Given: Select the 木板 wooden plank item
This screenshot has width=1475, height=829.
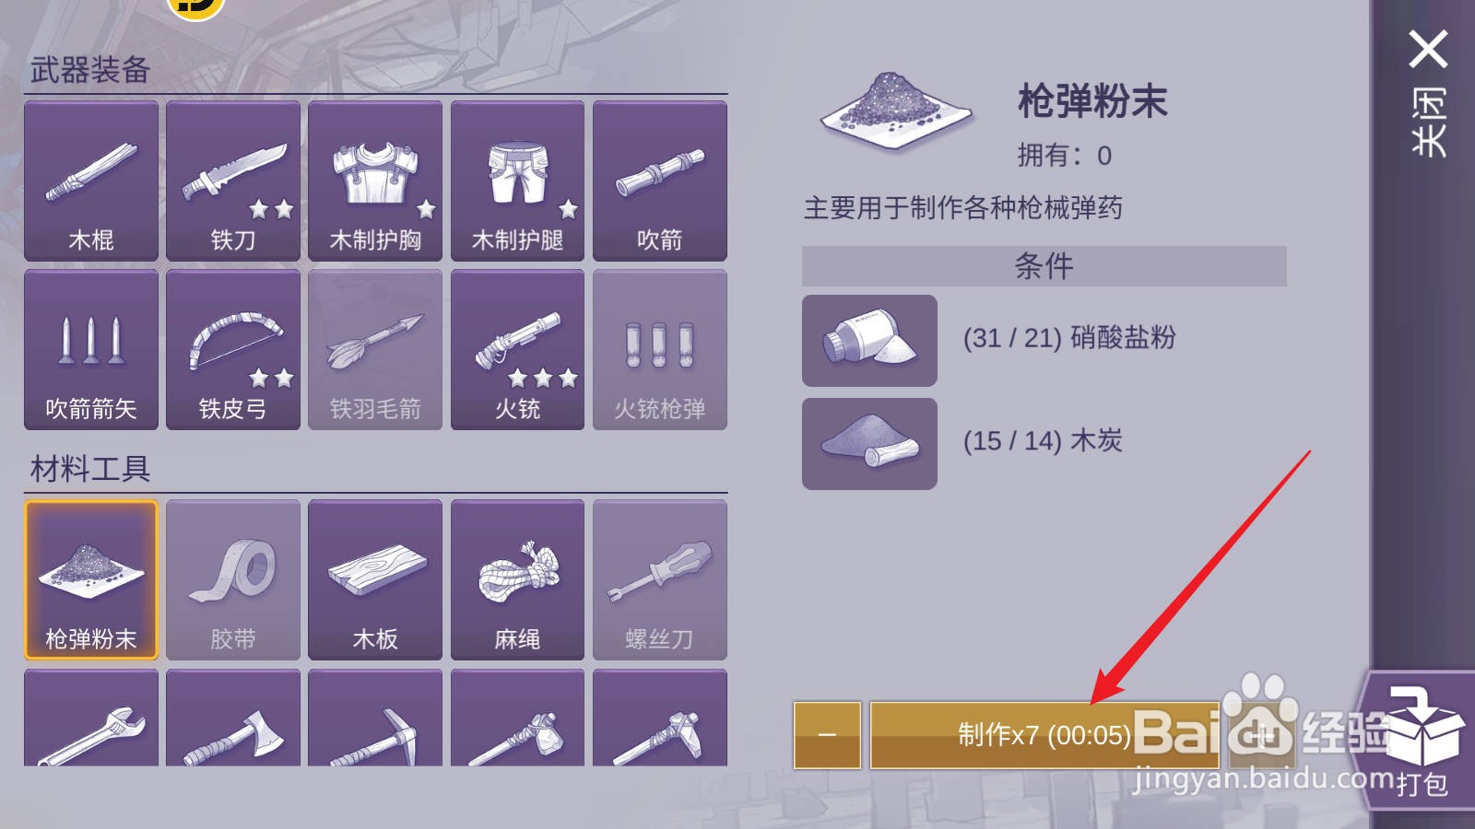Looking at the screenshot, I should 375,579.
